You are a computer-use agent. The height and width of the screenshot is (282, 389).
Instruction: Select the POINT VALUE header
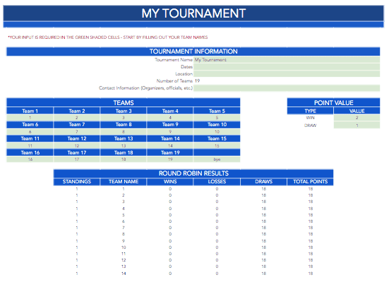[333, 103]
